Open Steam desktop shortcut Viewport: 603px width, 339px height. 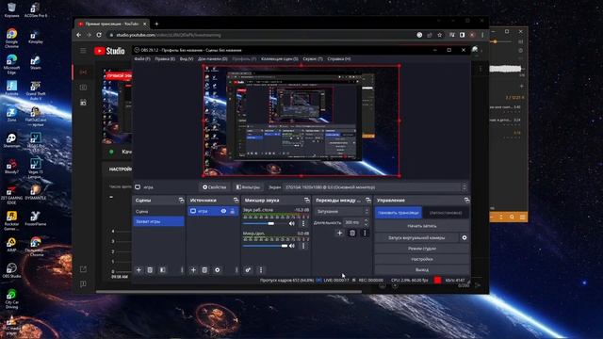(36, 63)
